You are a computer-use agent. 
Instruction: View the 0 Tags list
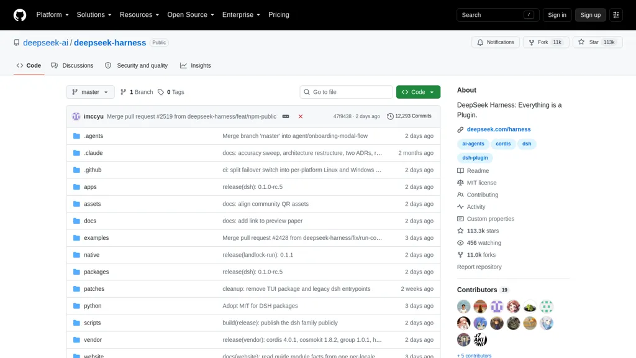pos(171,92)
